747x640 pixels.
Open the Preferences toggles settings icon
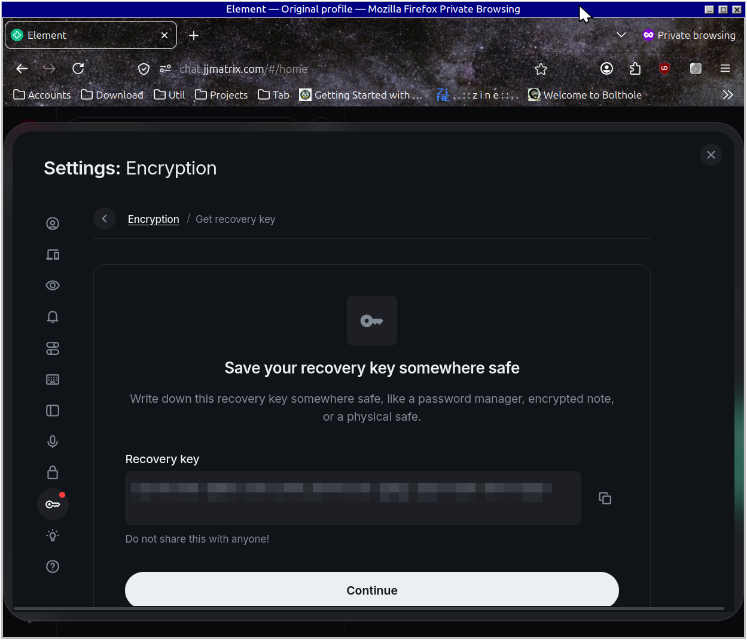point(53,348)
